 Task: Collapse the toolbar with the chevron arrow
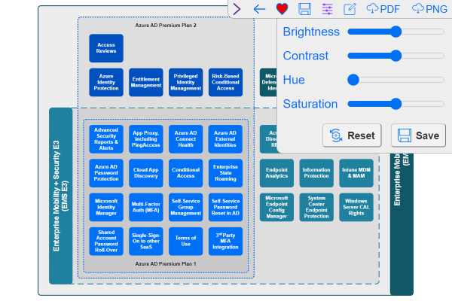(237, 9)
